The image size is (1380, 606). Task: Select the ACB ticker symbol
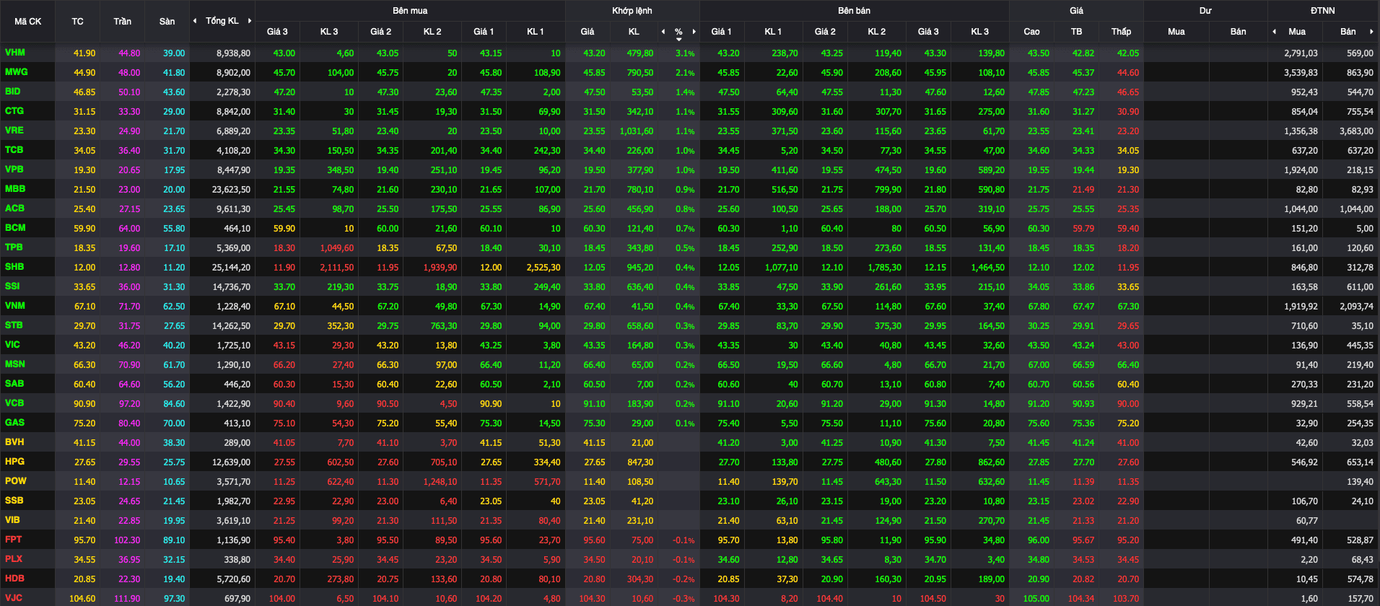(14, 208)
